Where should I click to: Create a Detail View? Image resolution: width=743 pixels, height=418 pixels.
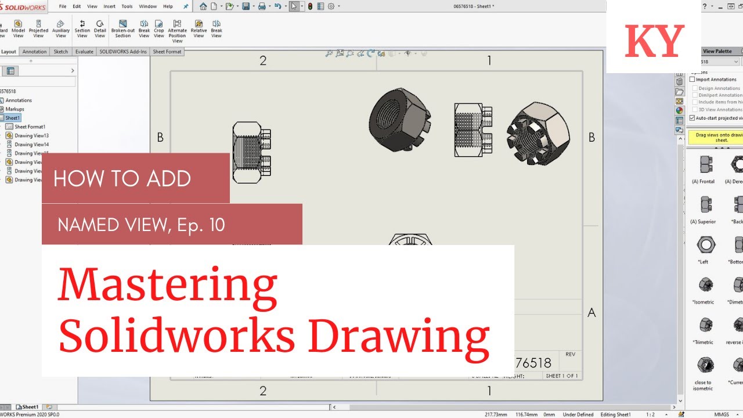pyautogui.click(x=100, y=28)
